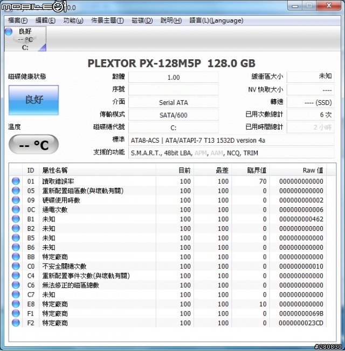The image size is (345, 351).
Task: Click status icon for attribute B2
Action: [16, 228]
